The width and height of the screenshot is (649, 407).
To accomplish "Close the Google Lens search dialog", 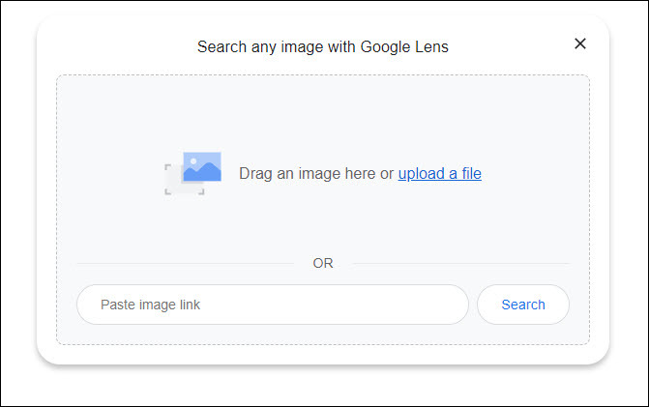I will 580,44.
